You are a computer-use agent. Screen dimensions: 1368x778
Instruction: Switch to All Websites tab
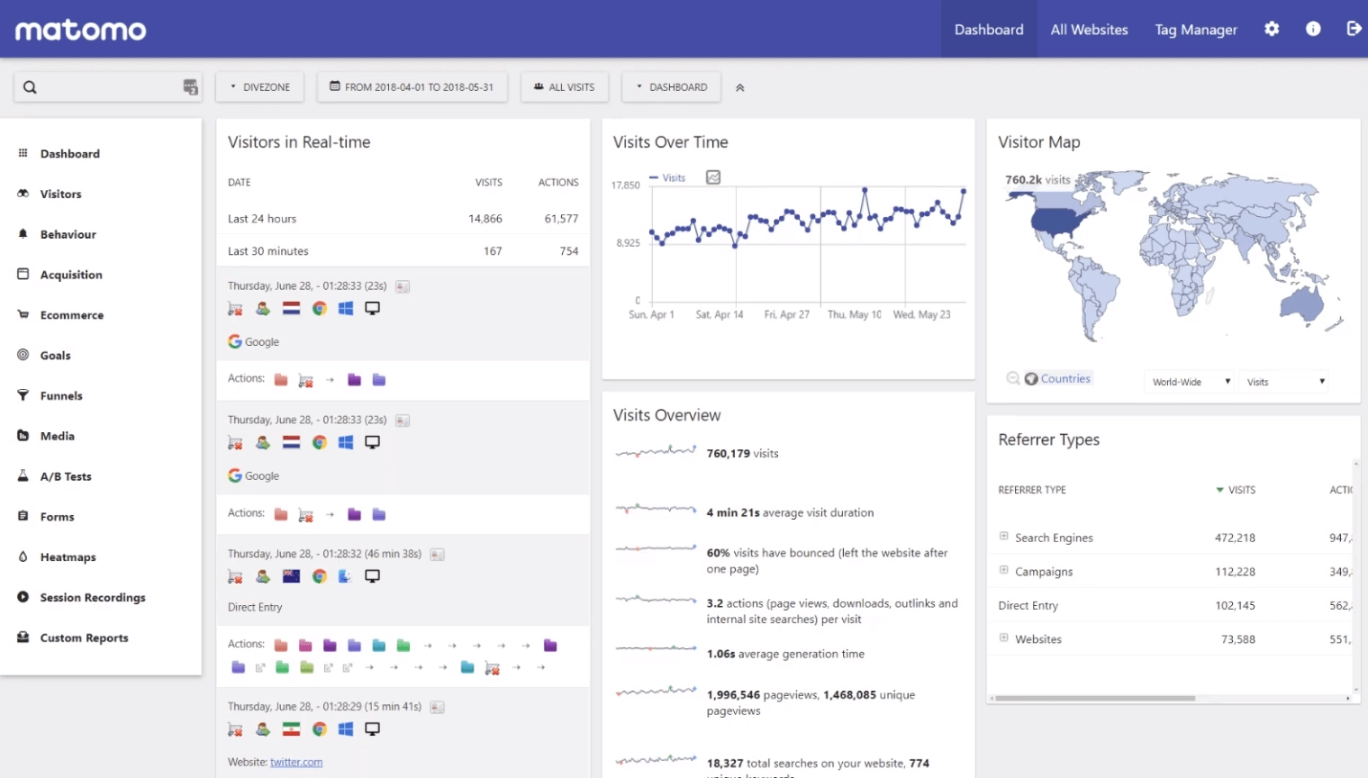click(1089, 30)
